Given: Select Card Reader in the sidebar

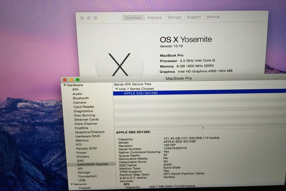Looking at the screenshot, I should click(84, 107).
